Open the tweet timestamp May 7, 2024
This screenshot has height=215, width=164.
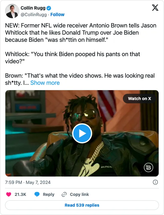point(28,182)
